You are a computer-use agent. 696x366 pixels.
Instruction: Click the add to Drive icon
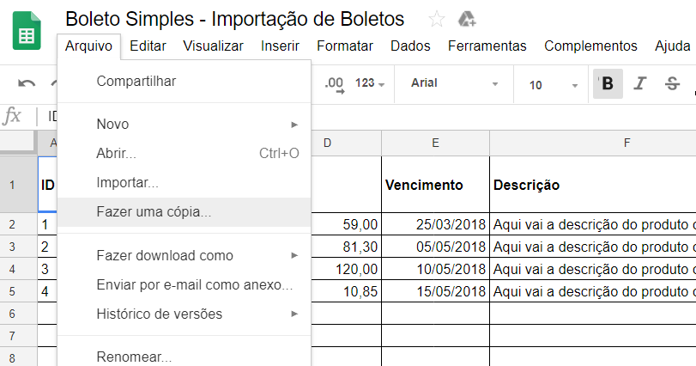click(467, 19)
